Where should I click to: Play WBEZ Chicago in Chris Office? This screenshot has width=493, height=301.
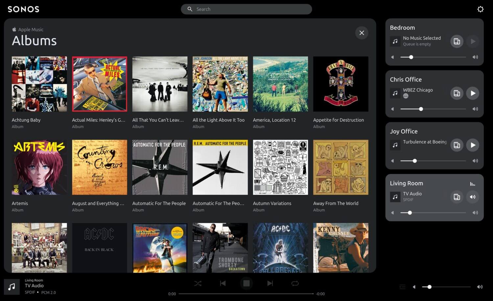click(473, 93)
